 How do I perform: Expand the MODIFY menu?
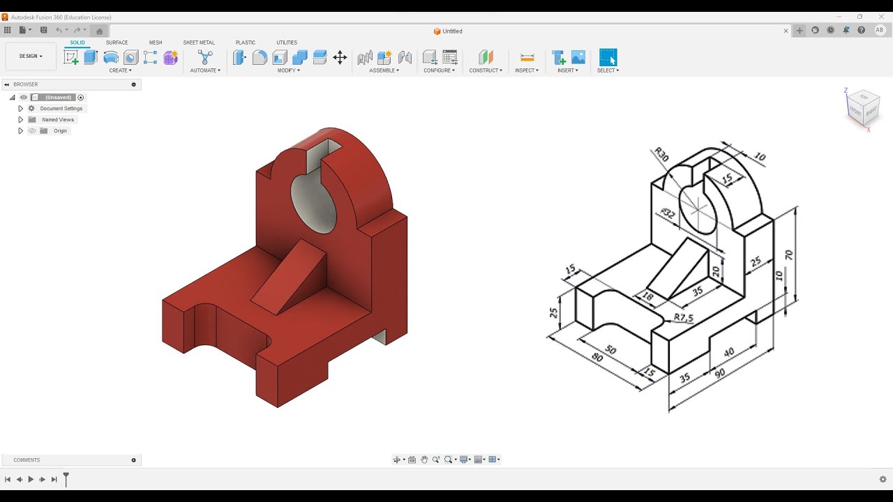289,70
